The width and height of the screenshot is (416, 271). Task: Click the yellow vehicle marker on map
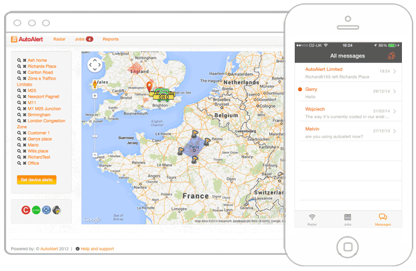pos(162,96)
